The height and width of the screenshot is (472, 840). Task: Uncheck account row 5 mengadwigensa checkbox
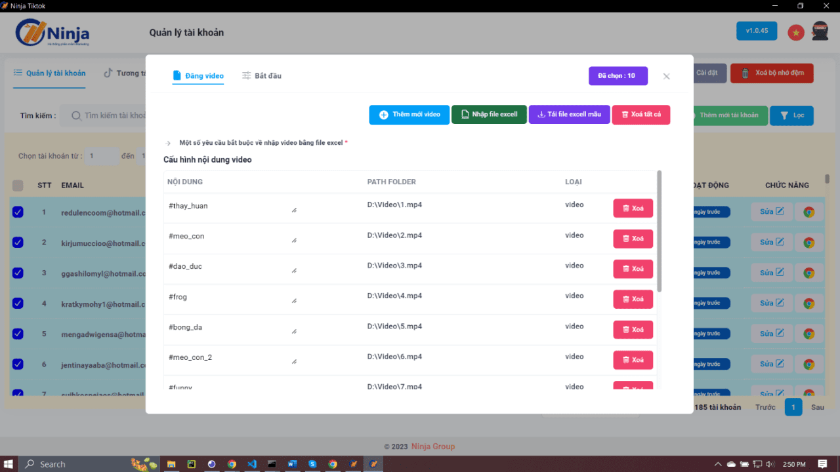(x=18, y=334)
